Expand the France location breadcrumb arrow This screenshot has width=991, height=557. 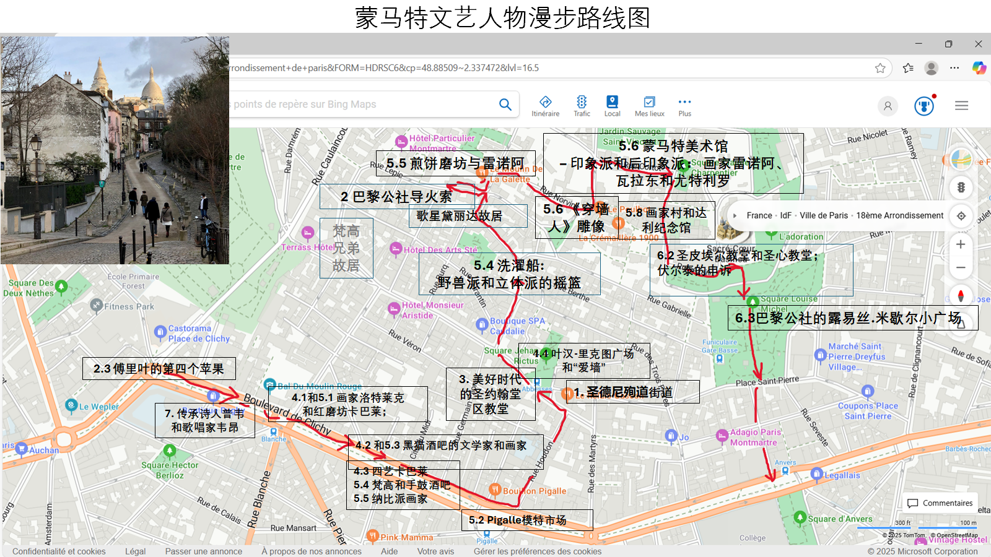[x=735, y=216]
